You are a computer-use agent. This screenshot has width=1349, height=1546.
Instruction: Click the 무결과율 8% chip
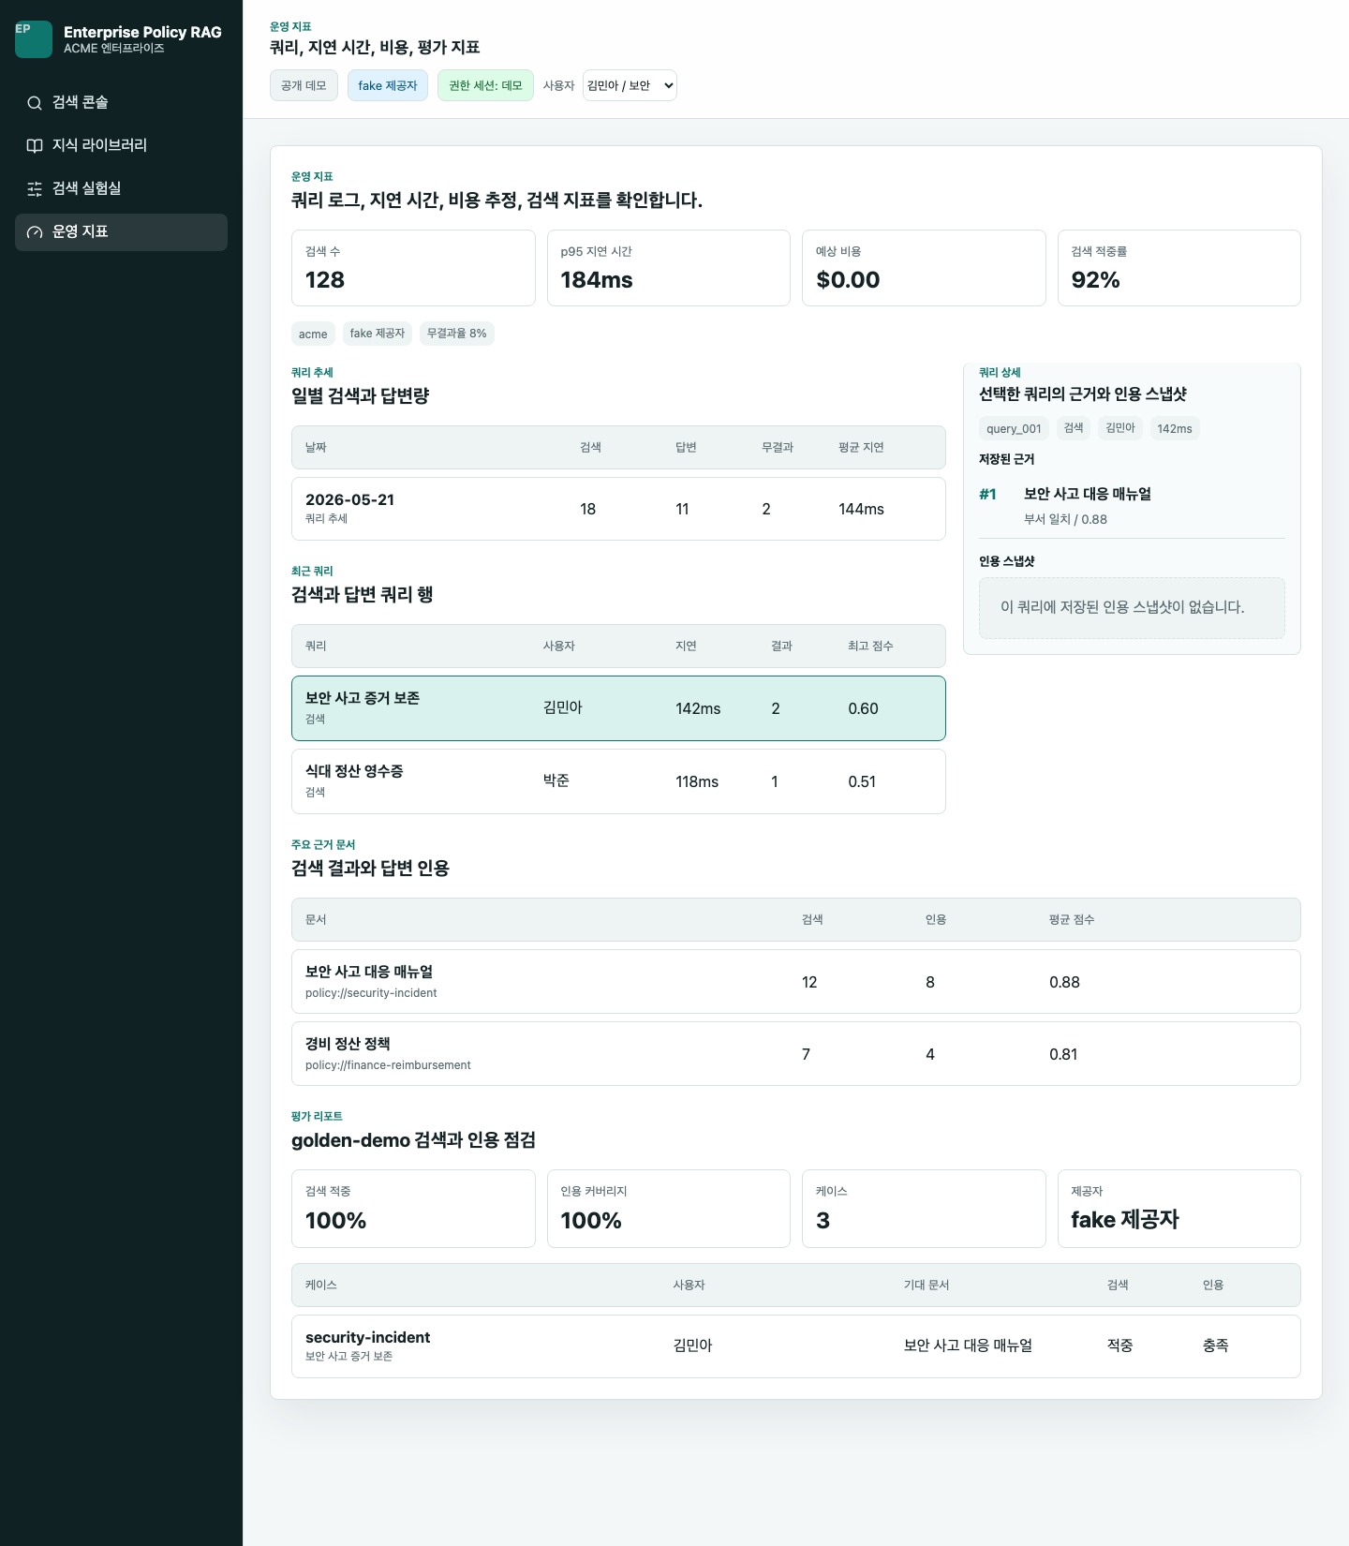coord(456,334)
